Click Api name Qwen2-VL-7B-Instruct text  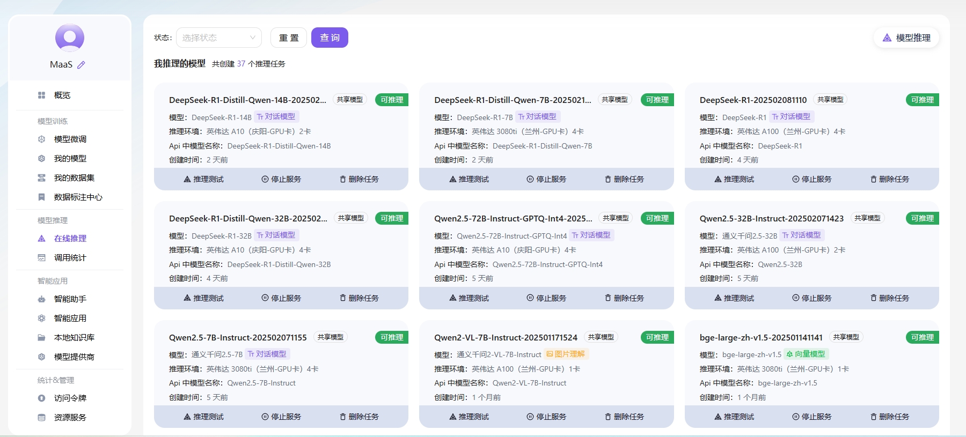[530, 383]
